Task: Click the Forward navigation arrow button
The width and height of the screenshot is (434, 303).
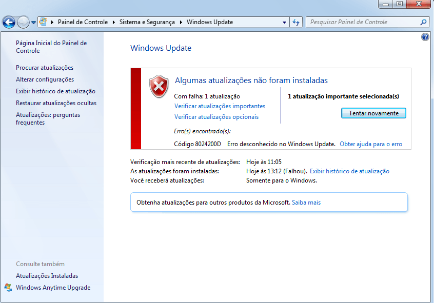Action: [x=23, y=22]
